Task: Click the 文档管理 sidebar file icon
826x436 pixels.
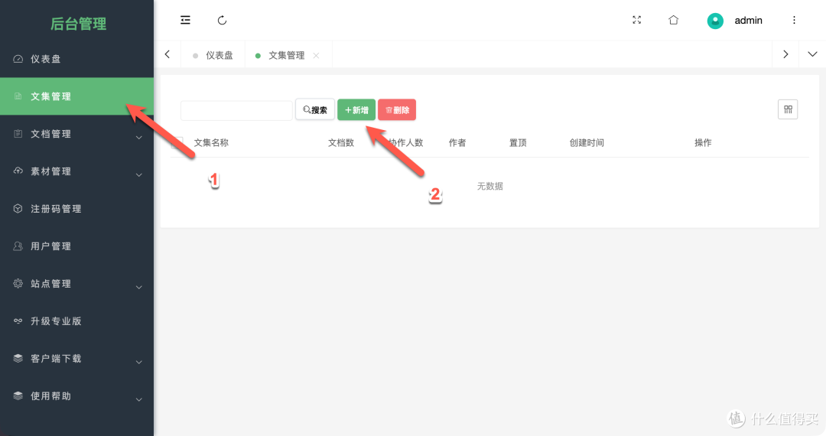Action: [x=18, y=134]
